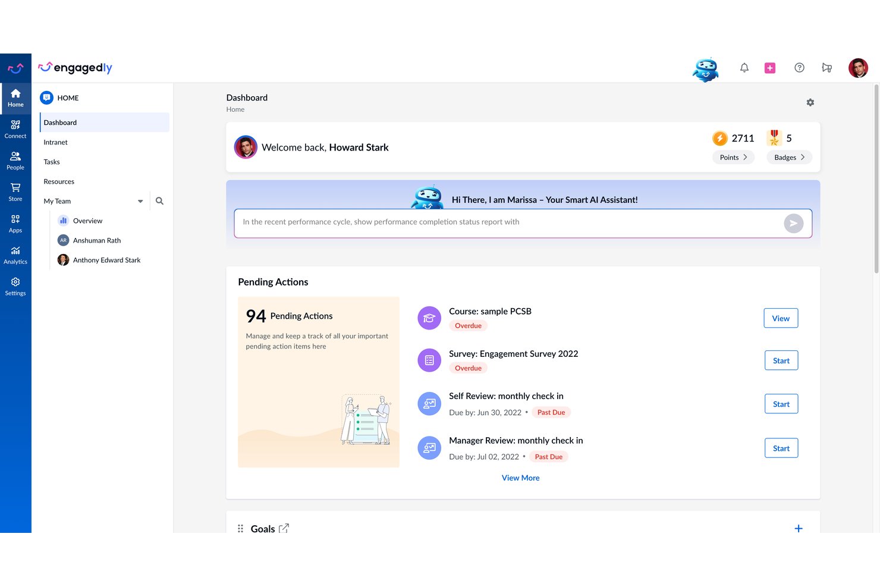This screenshot has height=587, width=880.
Task: Click Past Due tag for Self Review
Action: pyautogui.click(x=551, y=412)
